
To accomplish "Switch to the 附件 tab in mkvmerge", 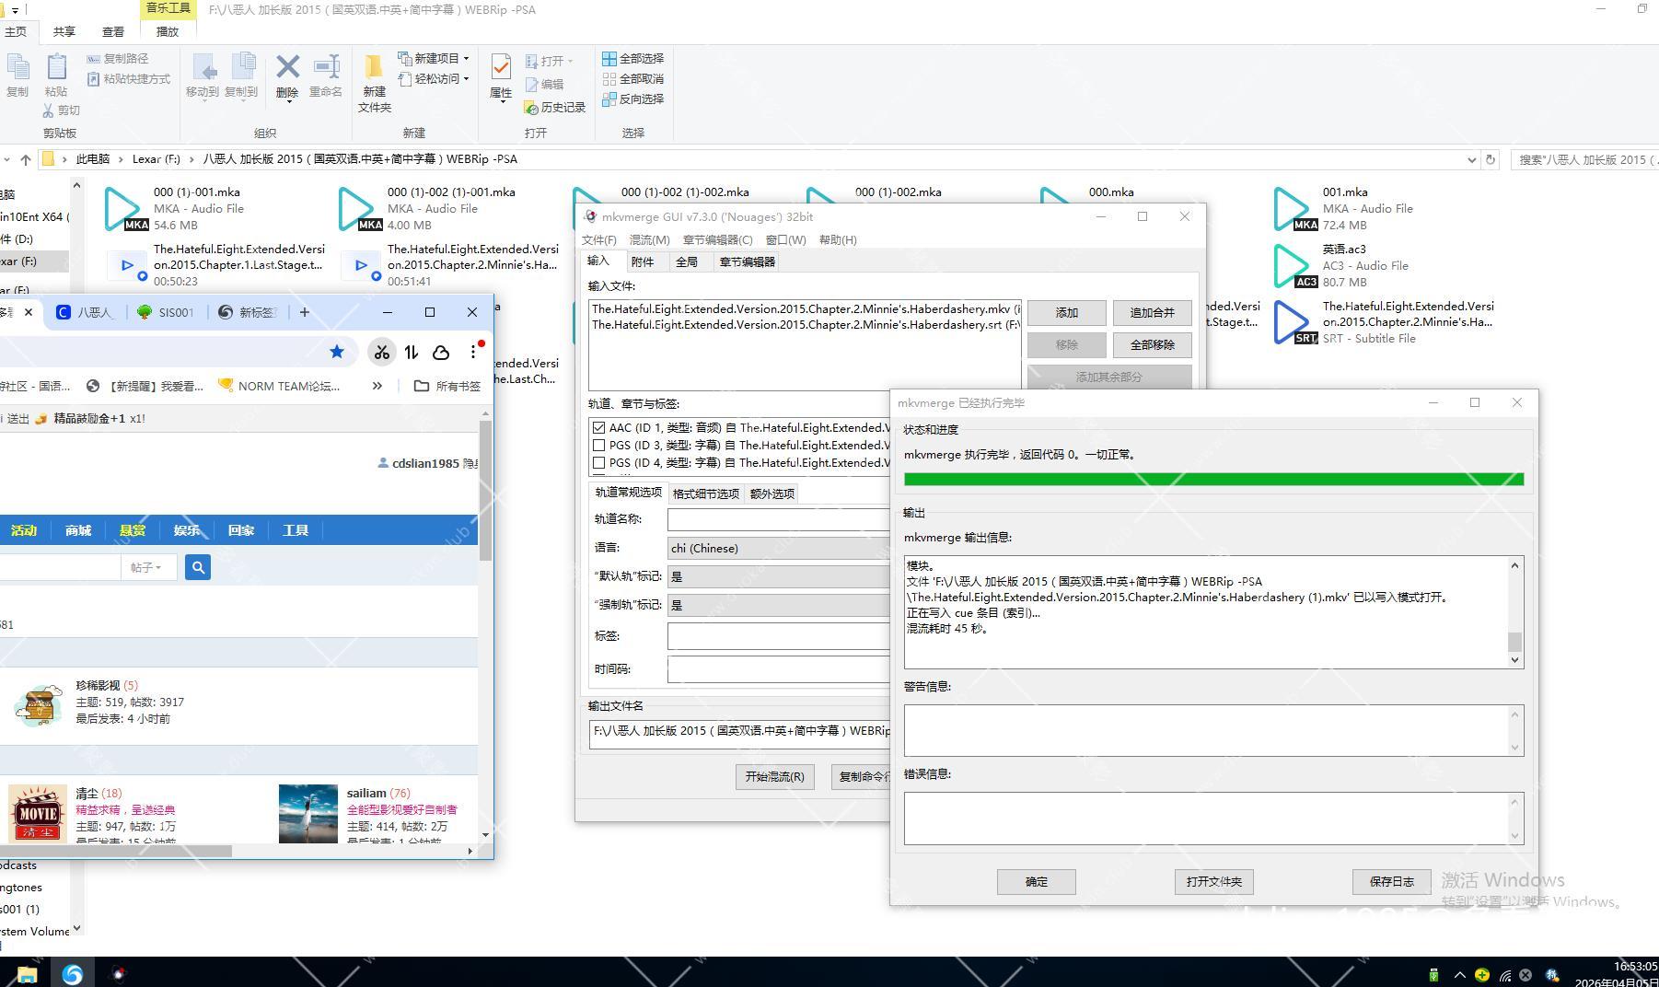I will 643,262.
